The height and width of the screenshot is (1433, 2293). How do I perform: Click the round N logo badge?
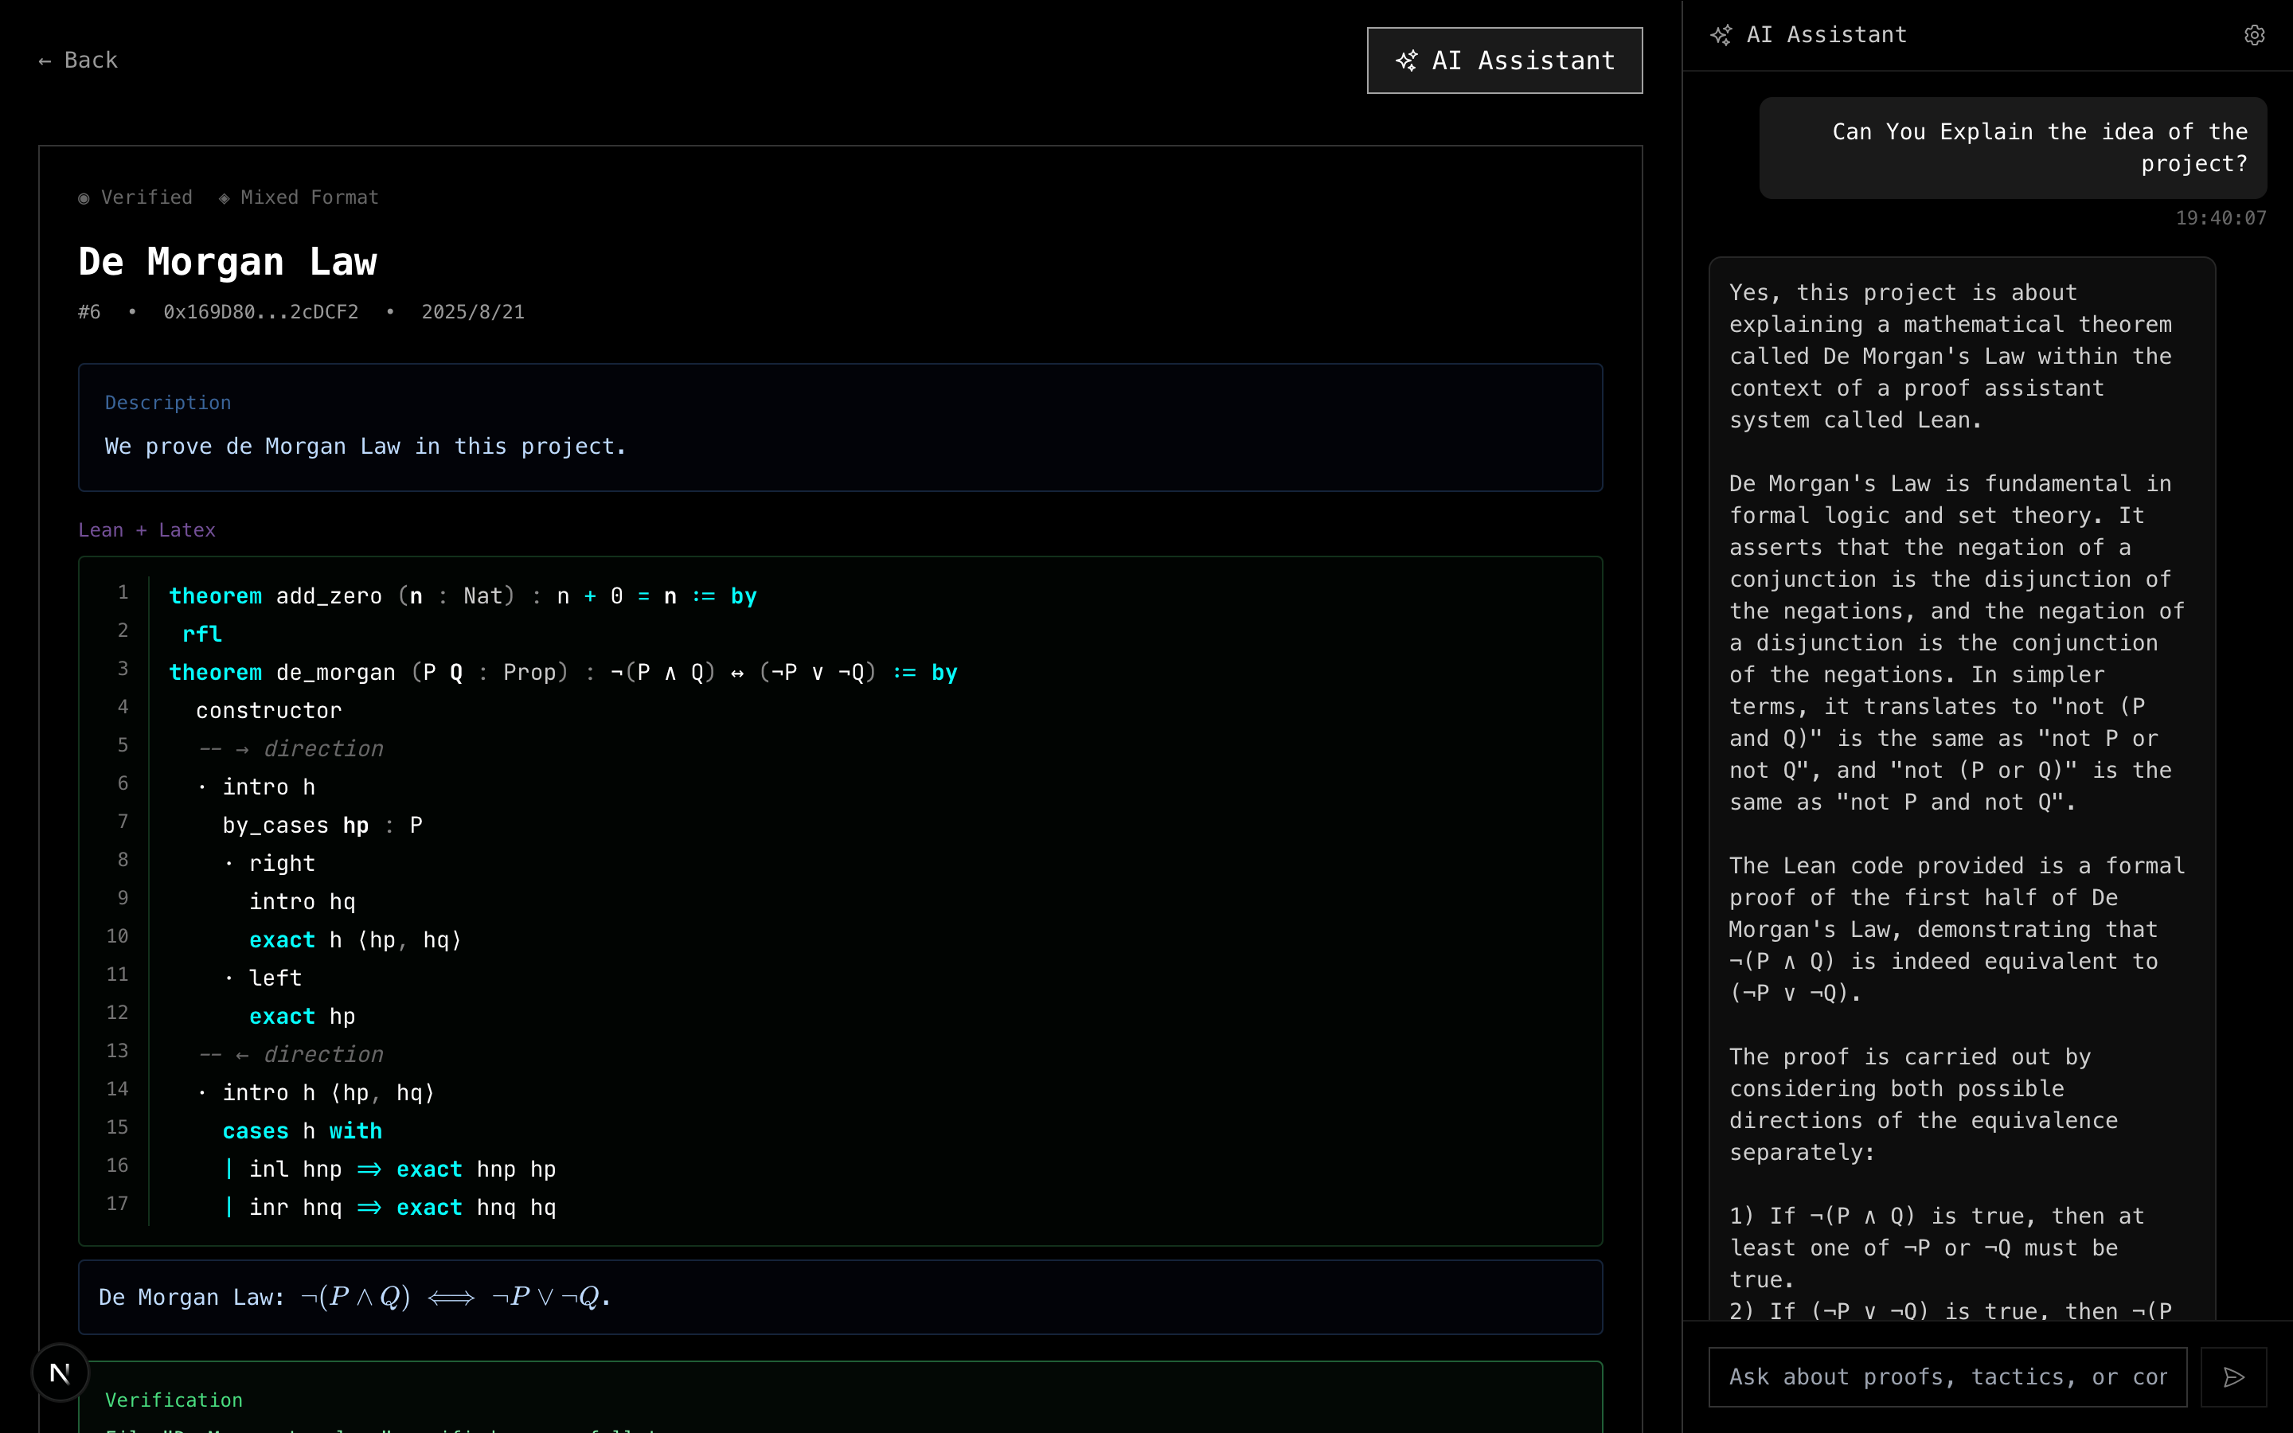[x=60, y=1372]
